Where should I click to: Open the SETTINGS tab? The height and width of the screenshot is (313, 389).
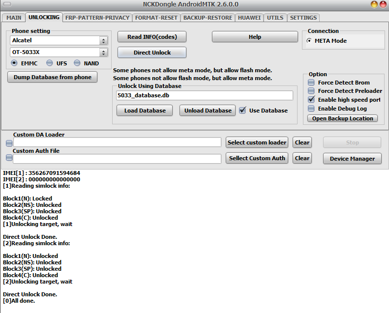point(303,18)
